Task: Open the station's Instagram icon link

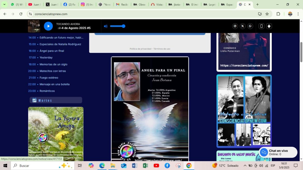Action: tap(235, 26)
